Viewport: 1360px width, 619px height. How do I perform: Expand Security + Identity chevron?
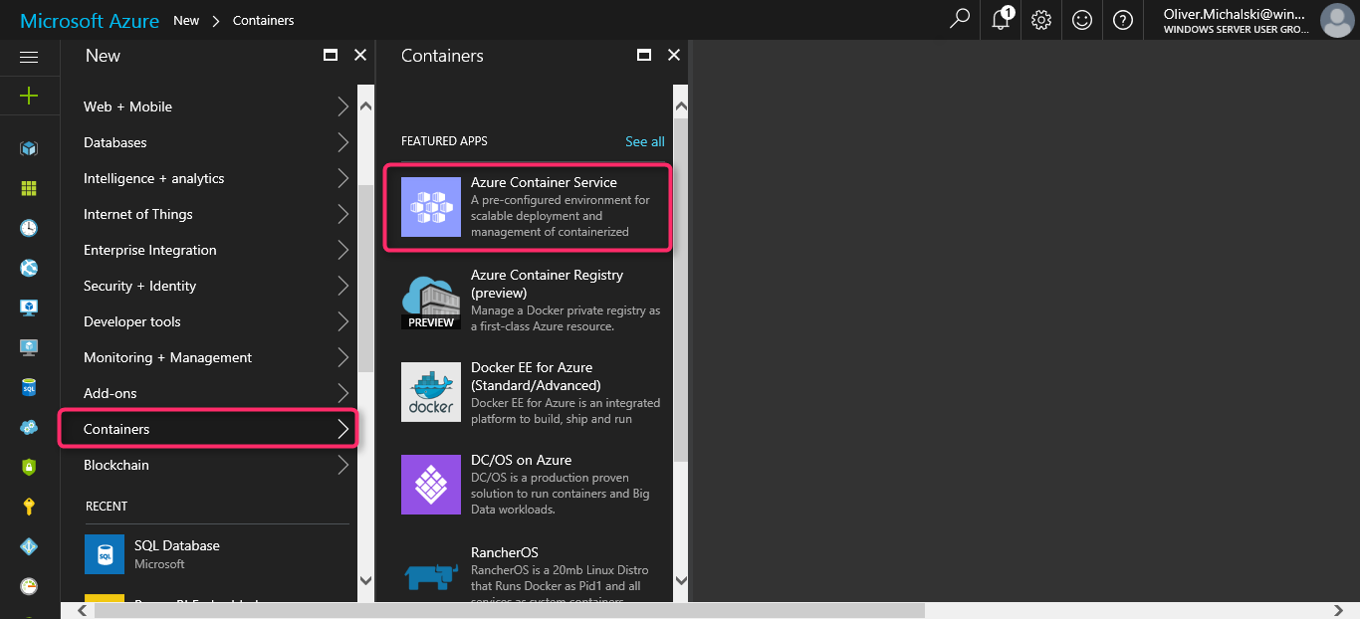coord(343,286)
